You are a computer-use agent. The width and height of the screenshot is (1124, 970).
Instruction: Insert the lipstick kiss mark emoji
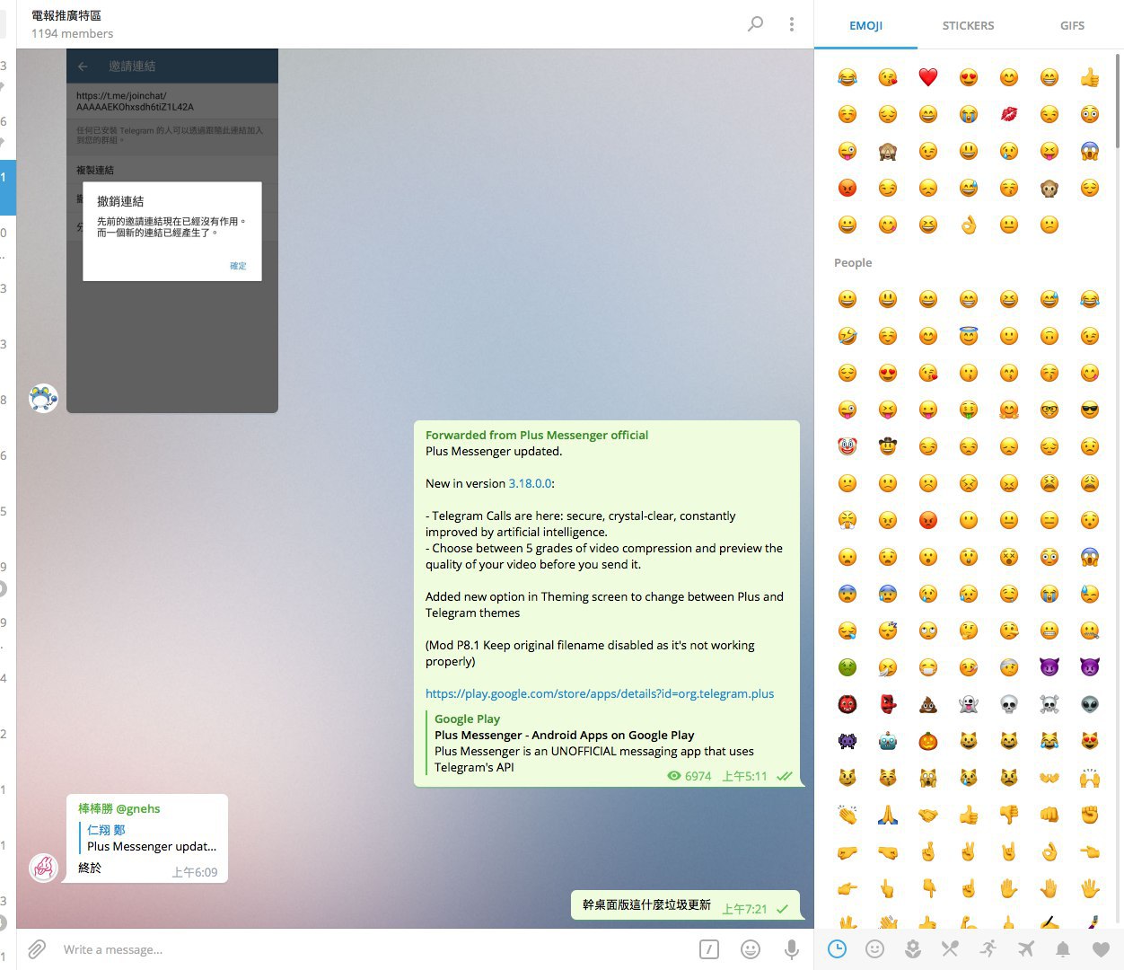1009,114
